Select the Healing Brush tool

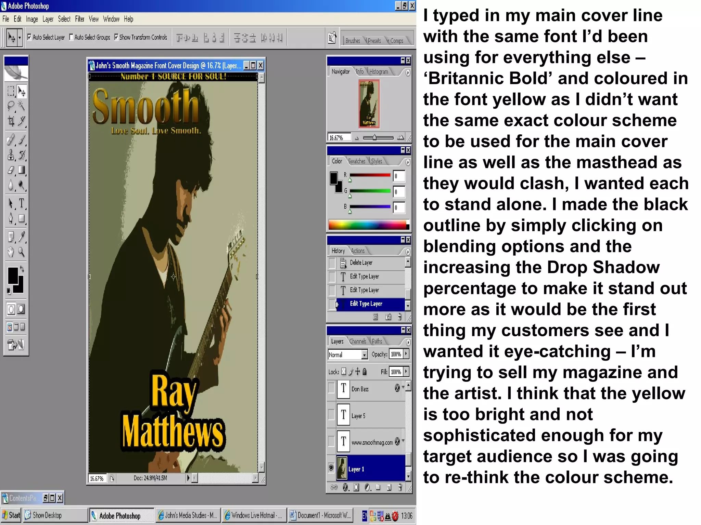click(x=11, y=140)
